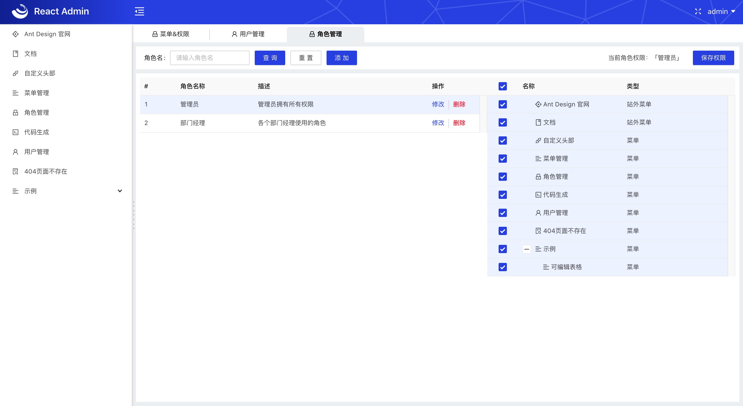Click the 保存权限 button

click(x=713, y=58)
